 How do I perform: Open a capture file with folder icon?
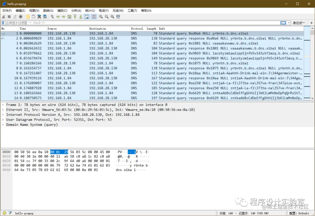[28, 17]
